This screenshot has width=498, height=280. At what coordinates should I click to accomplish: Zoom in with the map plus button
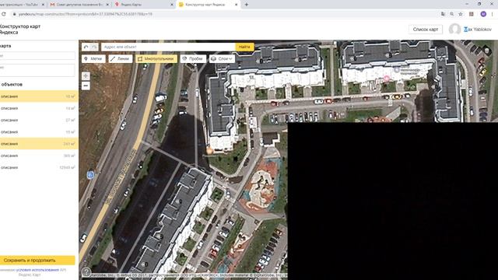click(x=86, y=76)
